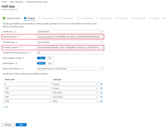
Task: Go to the Scope tags step
Action: tap(121, 18)
